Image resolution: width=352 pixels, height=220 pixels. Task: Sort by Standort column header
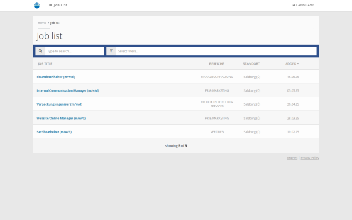tap(252, 64)
